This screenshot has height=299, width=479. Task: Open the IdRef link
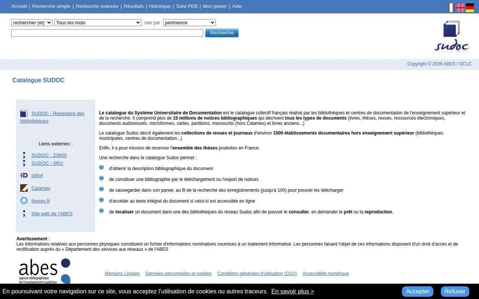click(37, 175)
